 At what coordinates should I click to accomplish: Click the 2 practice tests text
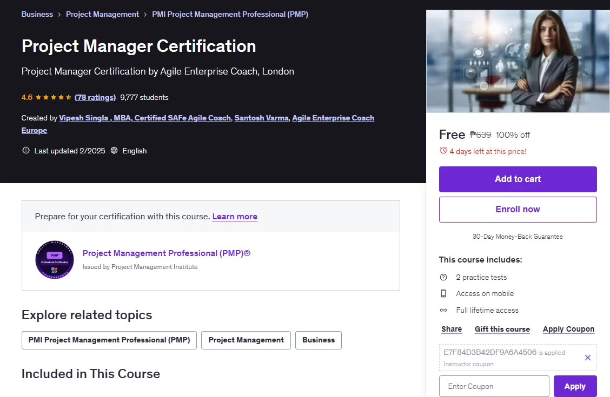(481, 277)
